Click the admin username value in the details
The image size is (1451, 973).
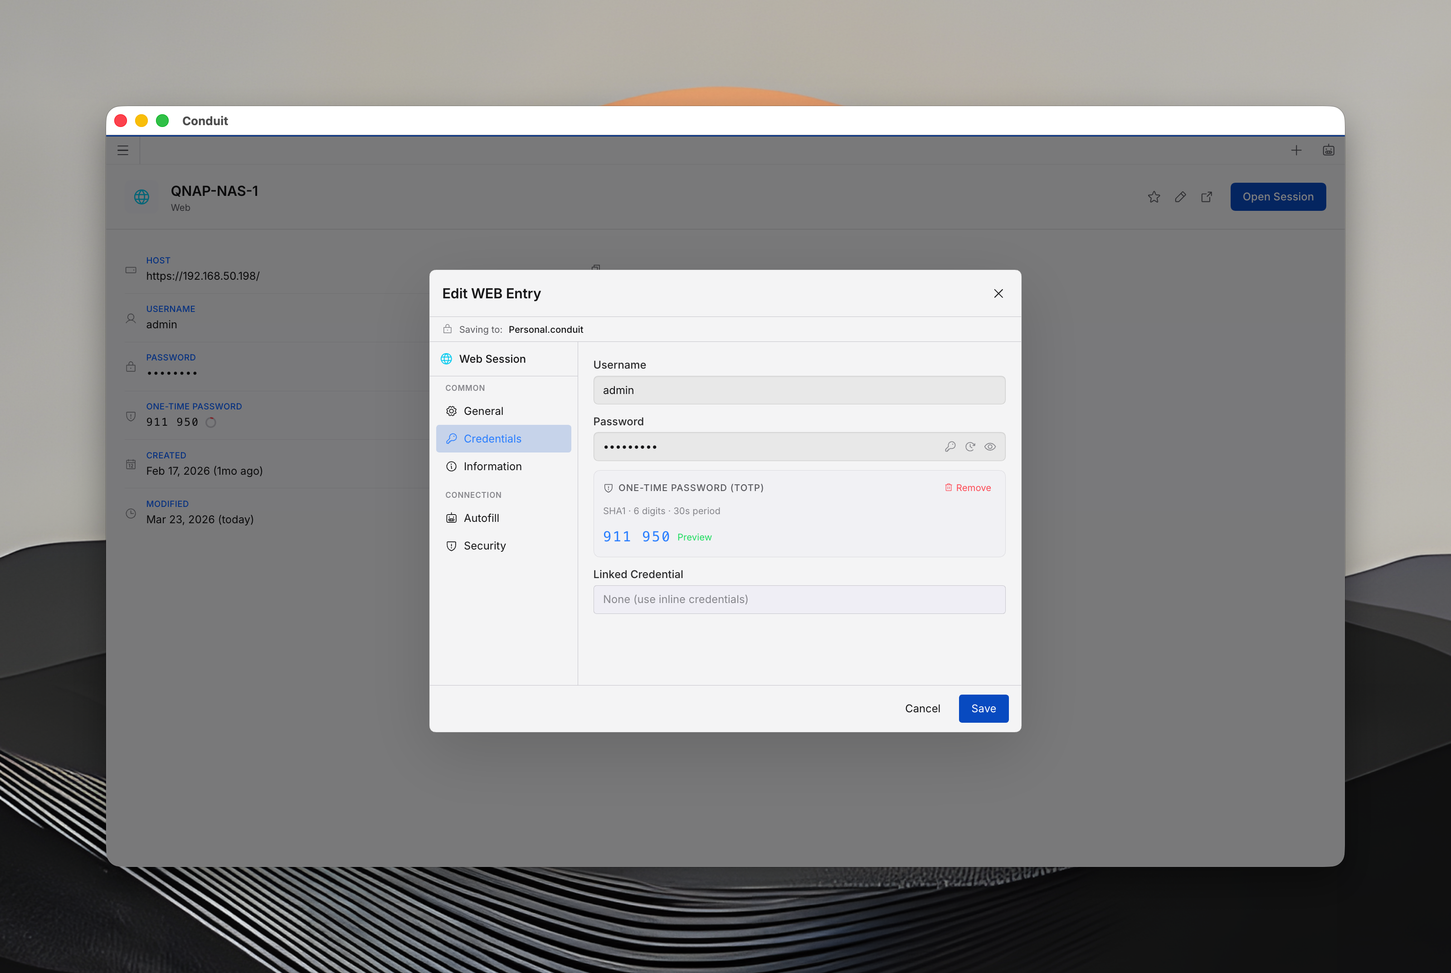click(x=161, y=325)
